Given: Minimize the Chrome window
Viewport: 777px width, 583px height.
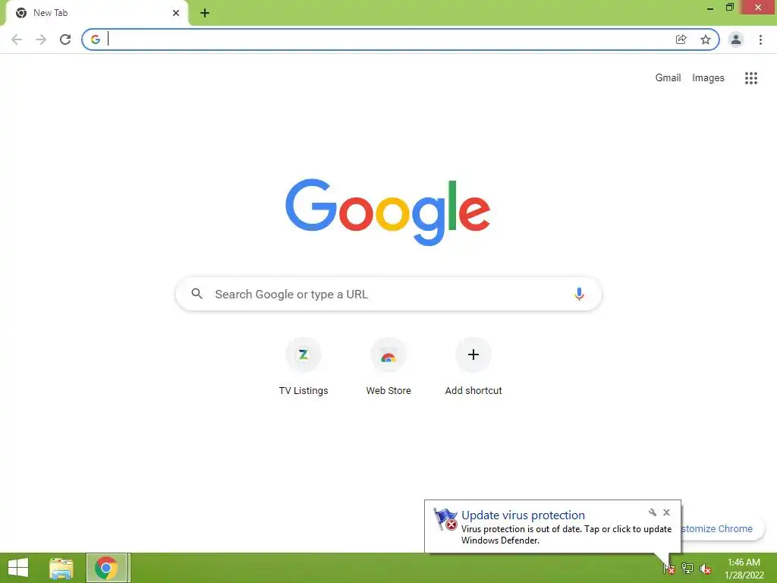Looking at the screenshot, I should [710, 8].
